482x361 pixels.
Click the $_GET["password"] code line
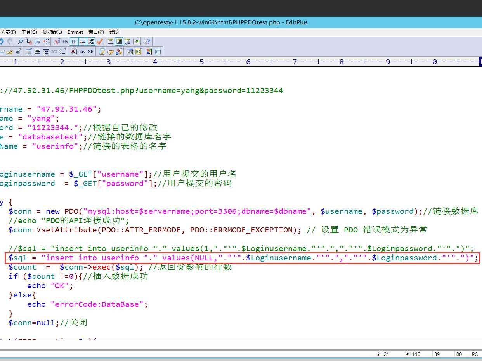(x=116, y=184)
